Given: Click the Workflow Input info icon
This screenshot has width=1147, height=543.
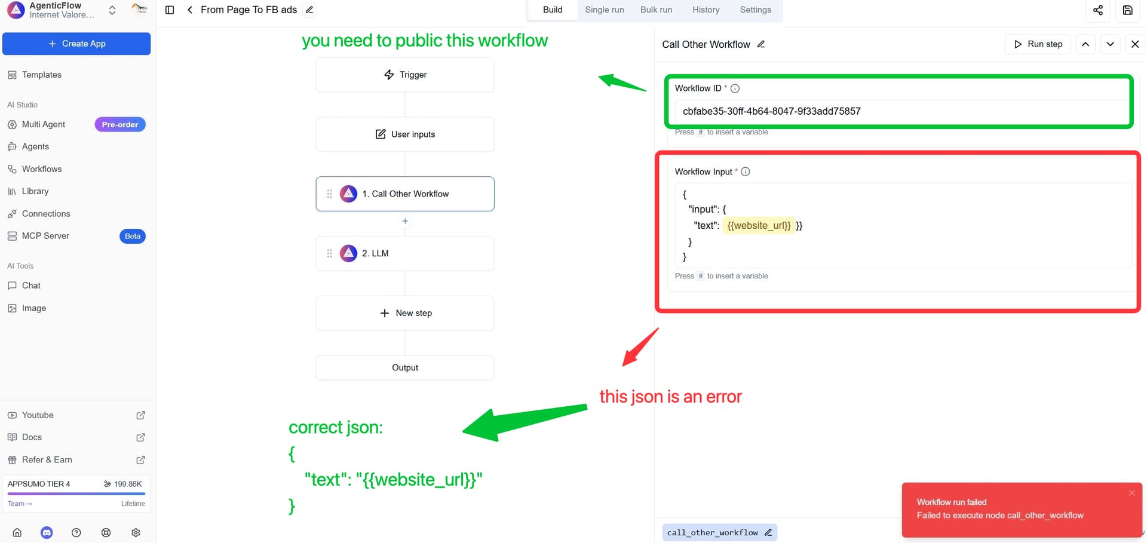Looking at the screenshot, I should [746, 171].
